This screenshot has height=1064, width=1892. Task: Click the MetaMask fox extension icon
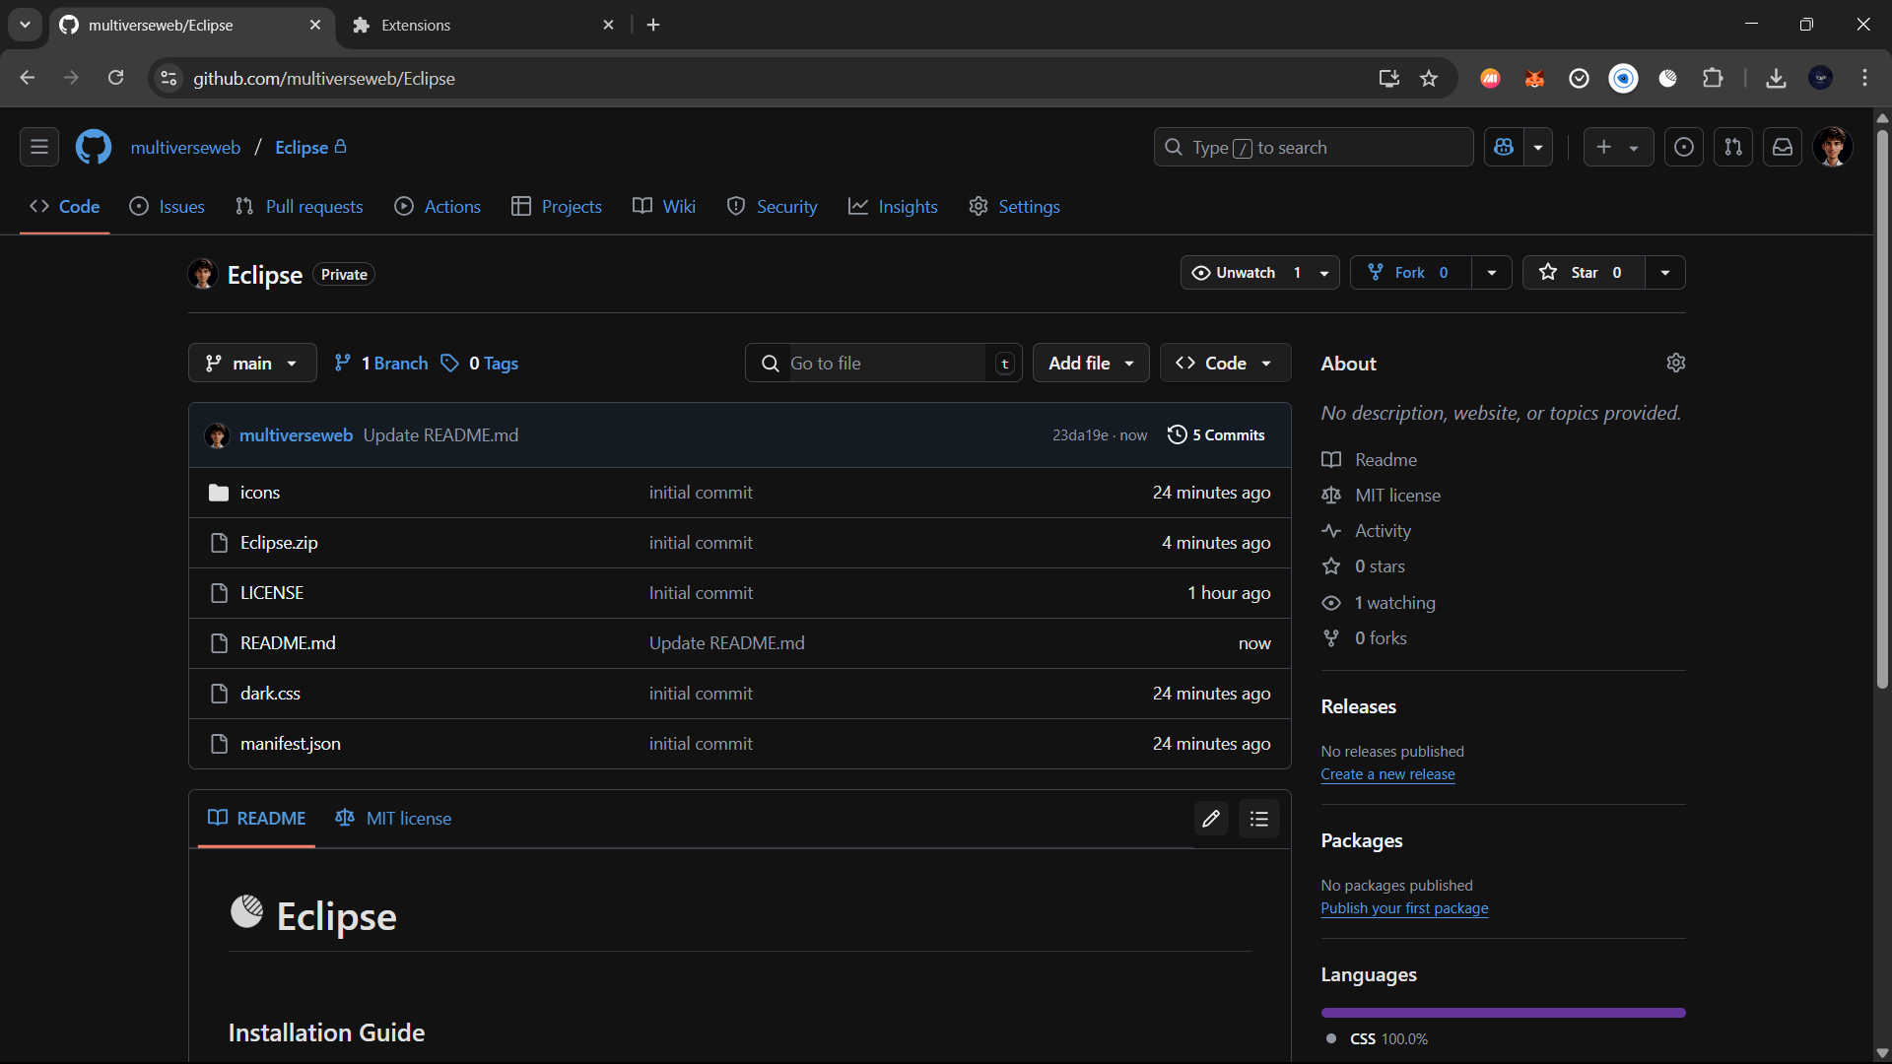coord(1534,79)
